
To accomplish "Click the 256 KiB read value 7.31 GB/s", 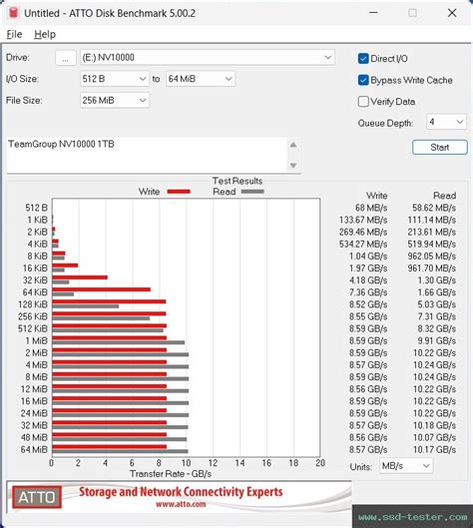I will (x=437, y=316).
